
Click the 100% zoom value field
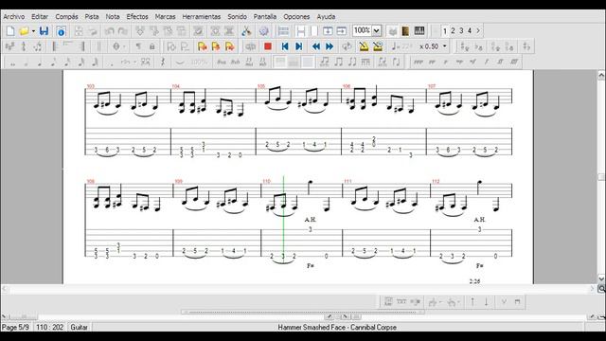click(x=362, y=30)
